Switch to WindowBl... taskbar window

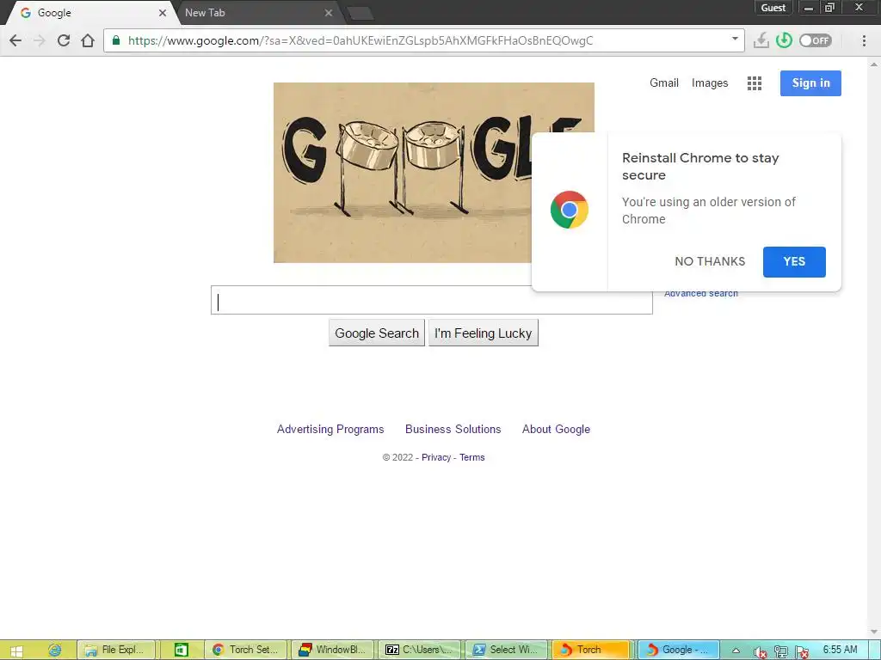(332, 650)
